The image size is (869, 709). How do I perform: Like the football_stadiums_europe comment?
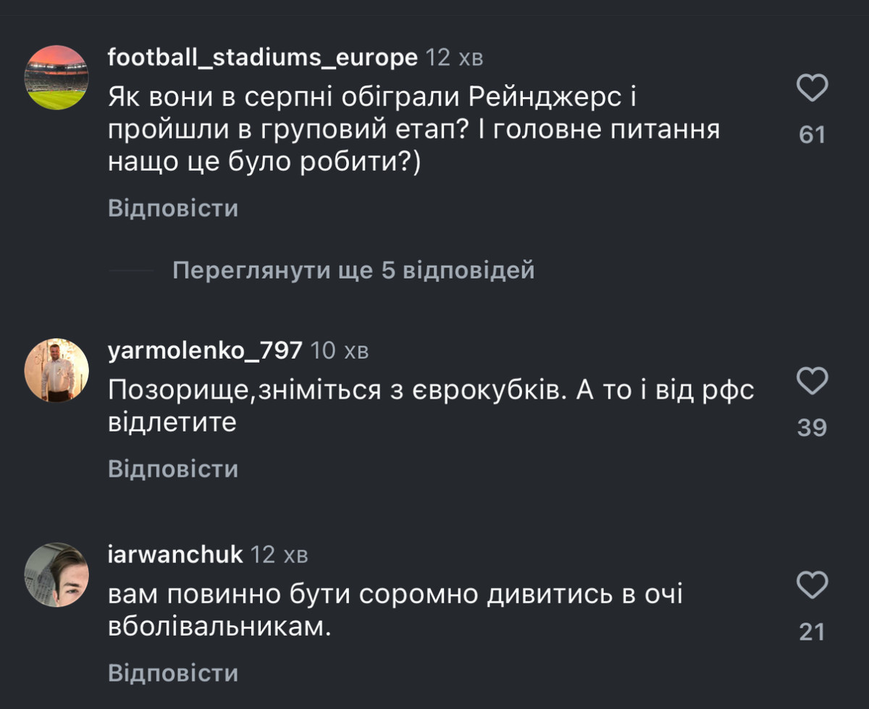[812, 89]
